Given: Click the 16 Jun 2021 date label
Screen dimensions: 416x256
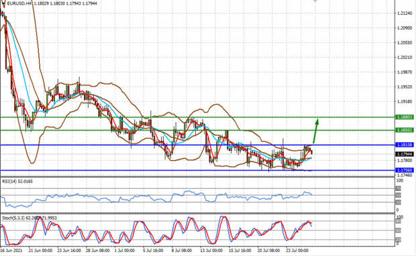Looking at the screenshot, I should (x=11, y=251).
